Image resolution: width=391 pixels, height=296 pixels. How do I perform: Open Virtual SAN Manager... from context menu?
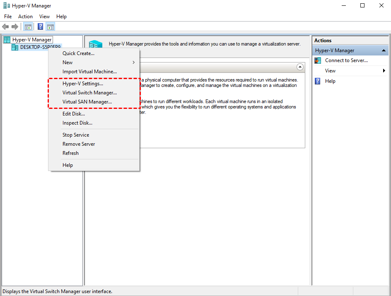click(x=94, y=102)
